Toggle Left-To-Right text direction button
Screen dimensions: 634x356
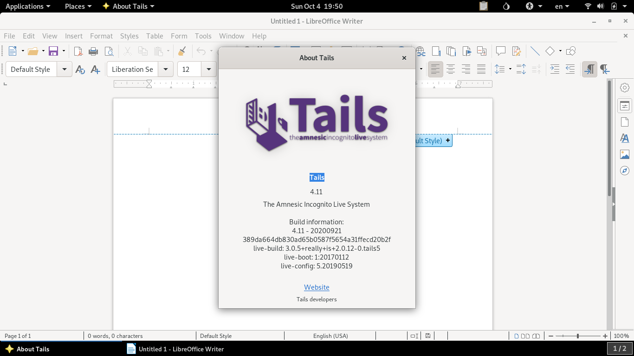tap(589, 70)
